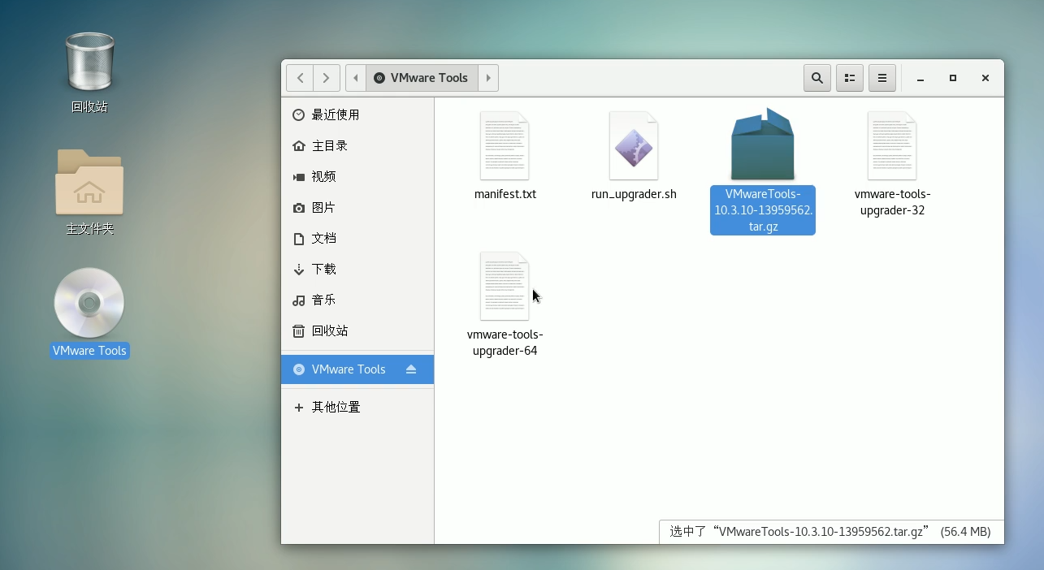Open Music (音乐) sidebar entry
The image size is (1044, 570).
(357, 300)
